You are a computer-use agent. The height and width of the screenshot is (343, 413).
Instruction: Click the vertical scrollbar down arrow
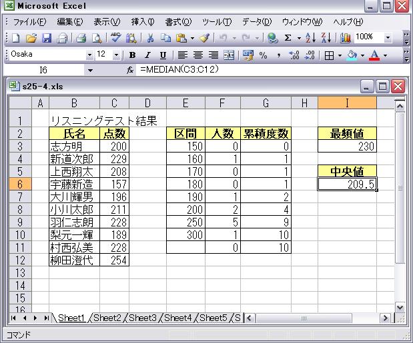pos(400,308)
